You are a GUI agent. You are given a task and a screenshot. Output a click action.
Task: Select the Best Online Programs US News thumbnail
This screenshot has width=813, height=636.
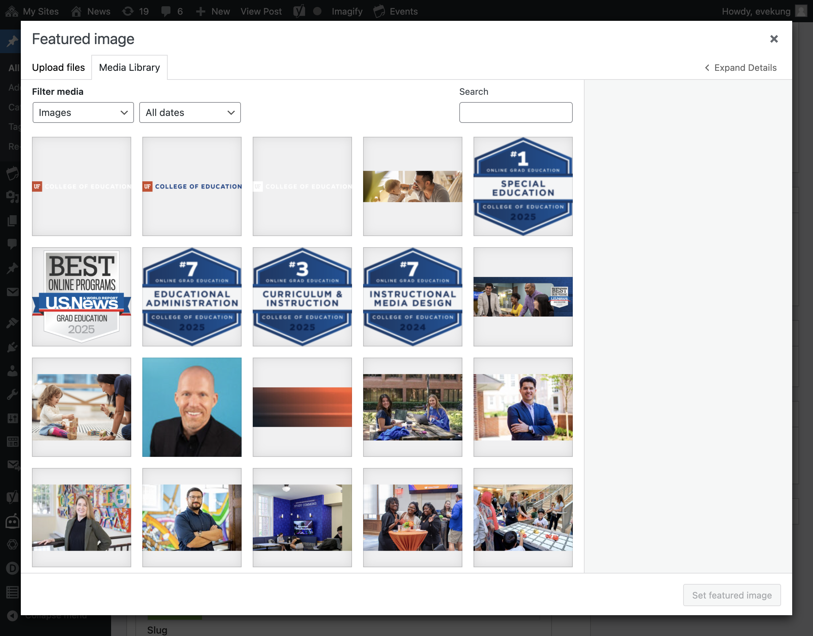coord(82,297)
